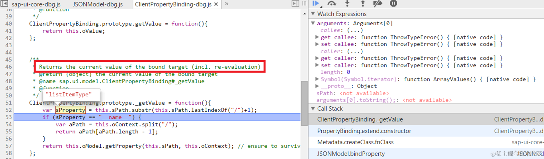Image resolution: width=544 pixels, height=159 pixels.
Task: Collapse the Watch Expressions section
Action: 313,14
